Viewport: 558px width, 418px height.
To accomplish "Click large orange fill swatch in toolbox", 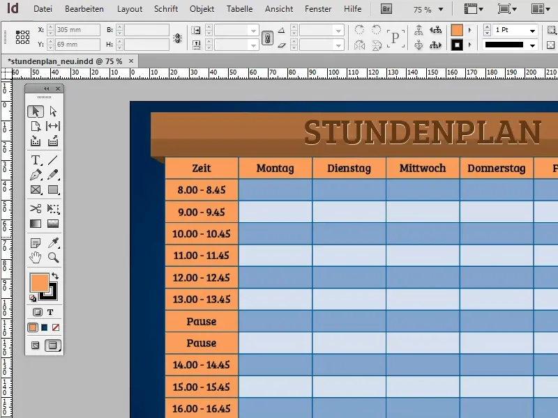I will click(39, 283).
